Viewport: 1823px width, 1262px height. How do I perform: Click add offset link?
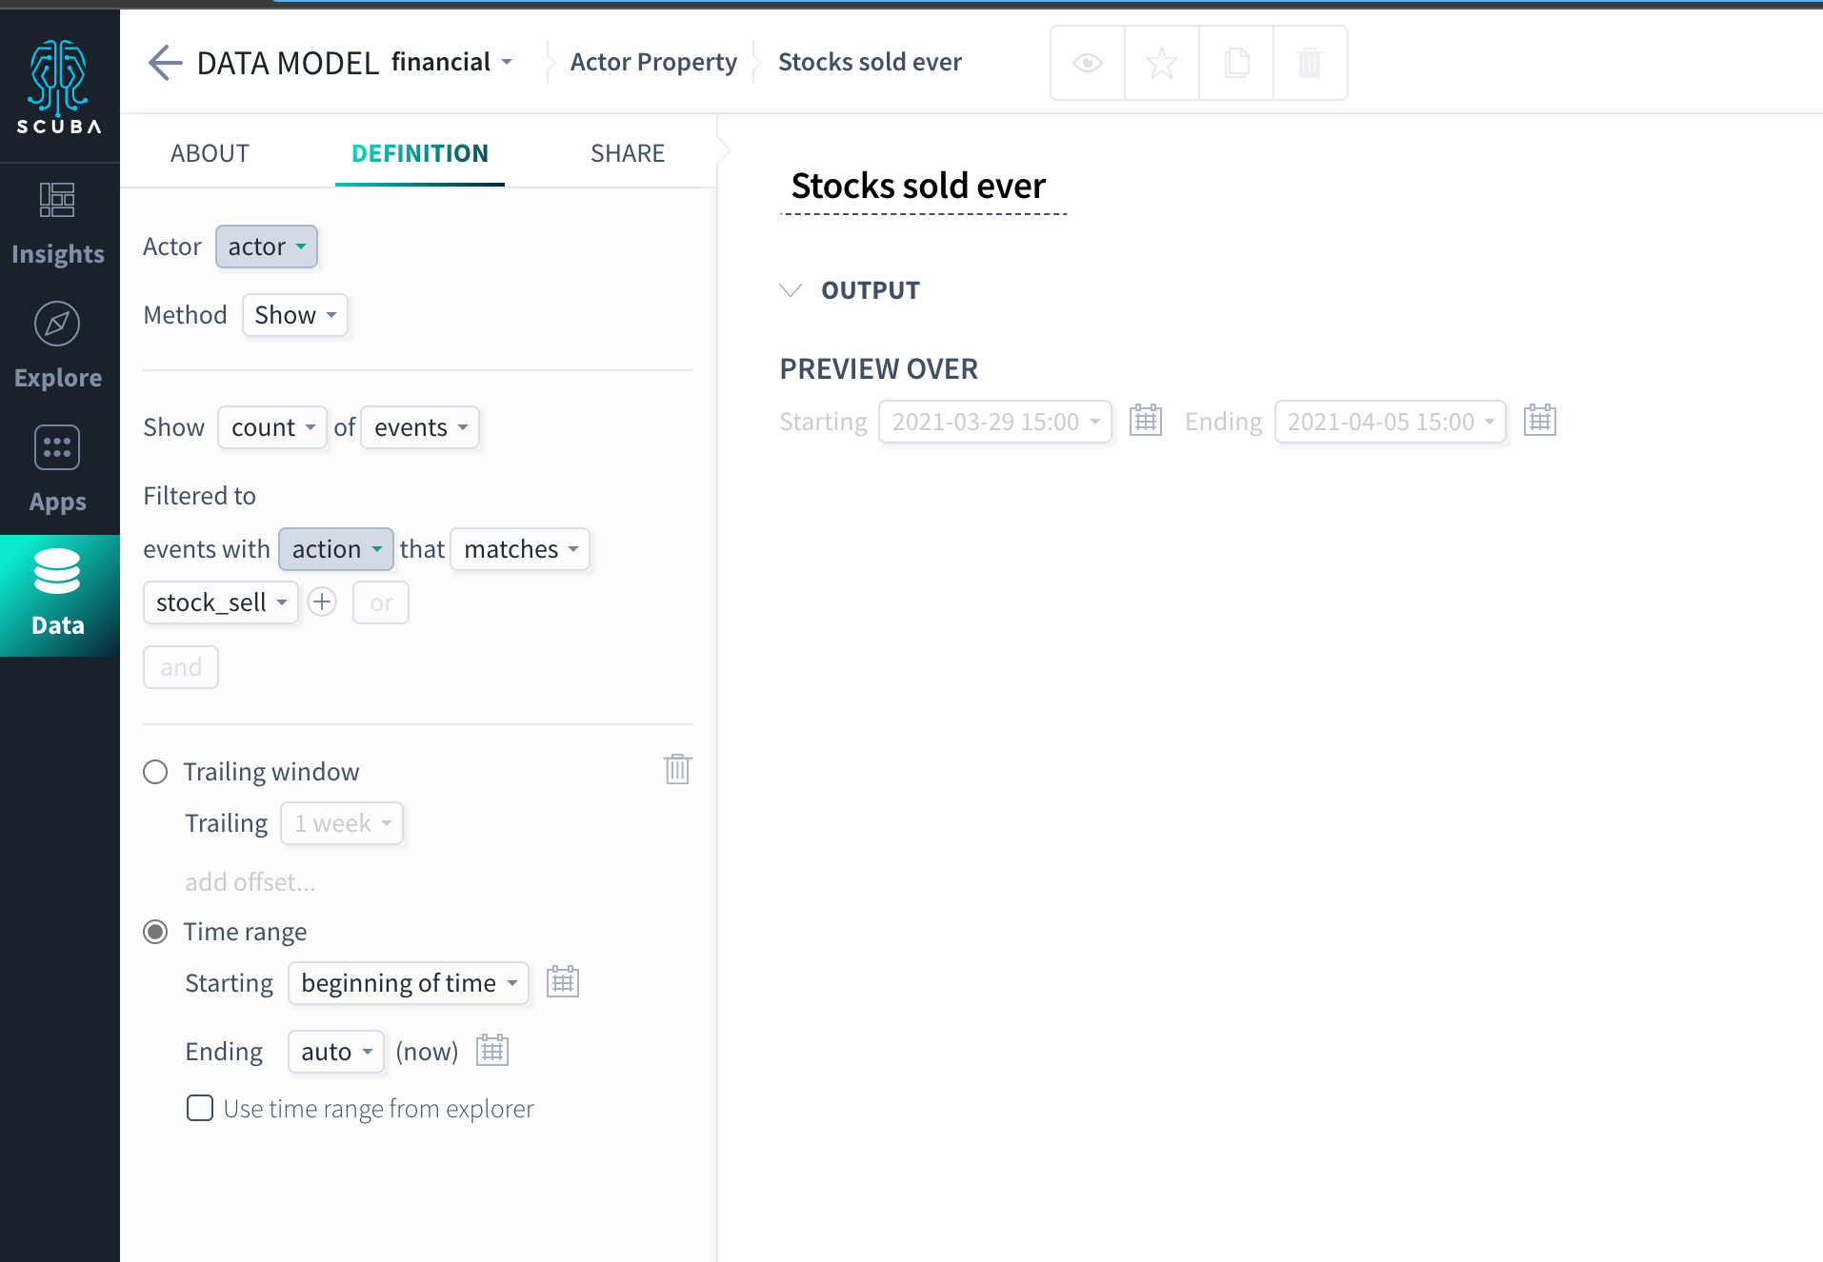tap(250, 882)
